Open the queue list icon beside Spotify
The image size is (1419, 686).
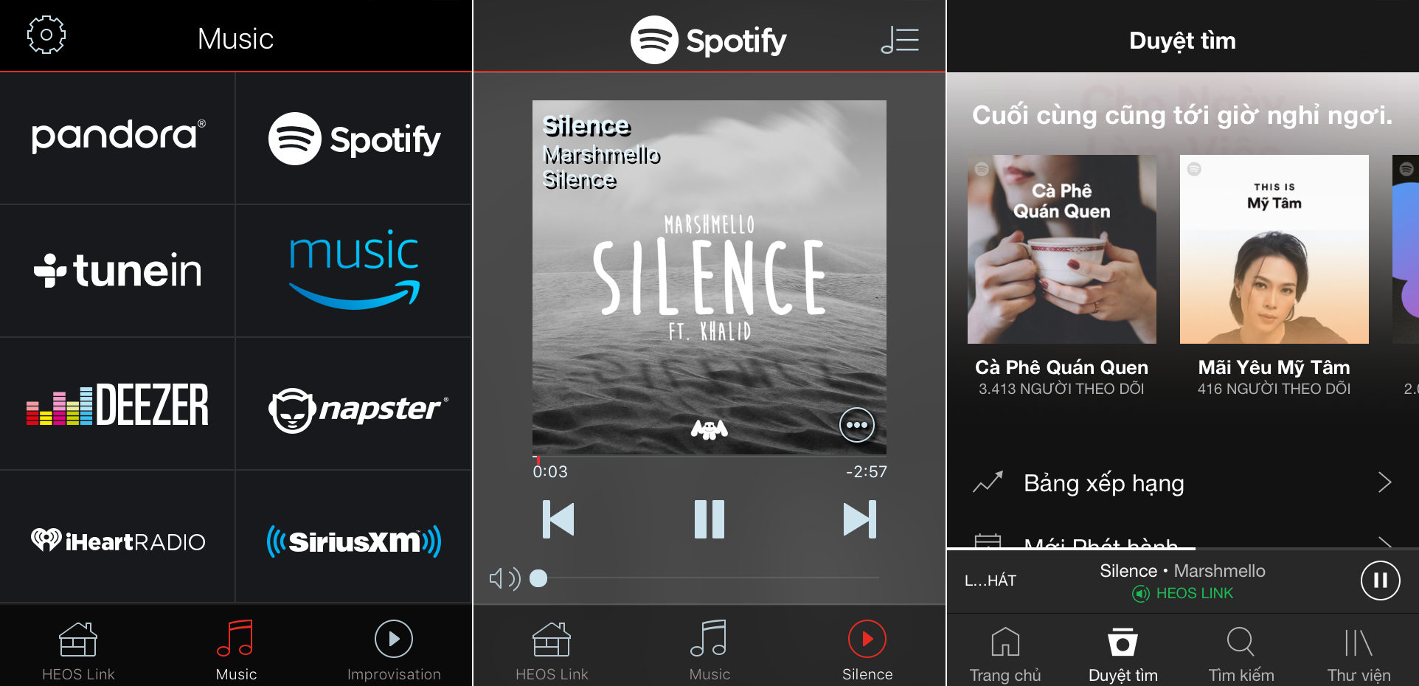(900, 40)
